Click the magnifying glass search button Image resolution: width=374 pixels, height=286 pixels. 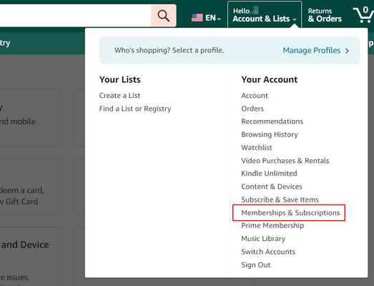(164, 16)
